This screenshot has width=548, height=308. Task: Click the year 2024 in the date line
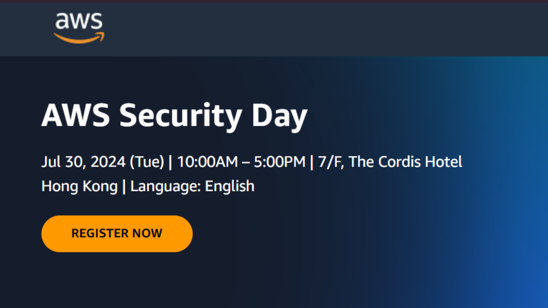[x=108, y=162]
